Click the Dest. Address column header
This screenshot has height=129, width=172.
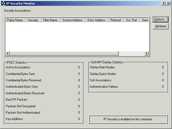(96, 20)
